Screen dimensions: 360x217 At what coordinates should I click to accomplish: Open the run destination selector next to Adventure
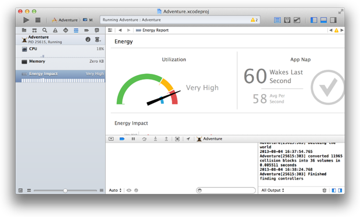[x=88, y=20]
